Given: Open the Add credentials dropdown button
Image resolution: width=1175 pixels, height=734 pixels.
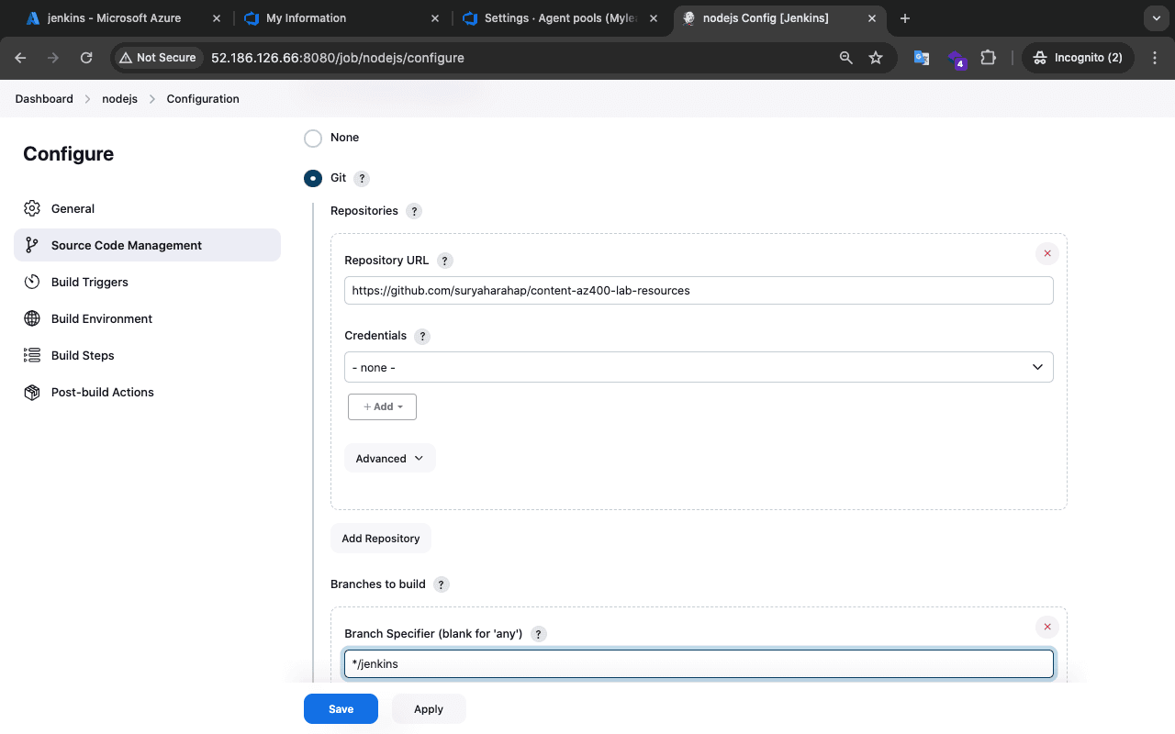Looking at the screenshot, I should (x=382, y=406).
